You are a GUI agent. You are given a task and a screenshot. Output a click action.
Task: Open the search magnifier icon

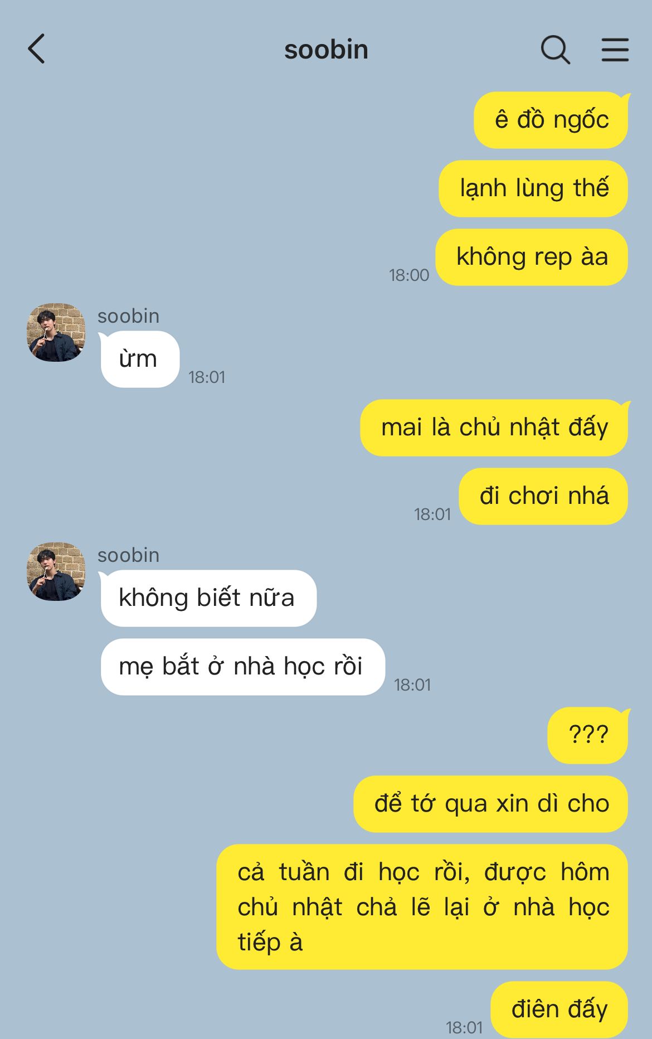[x=556, y=50]
